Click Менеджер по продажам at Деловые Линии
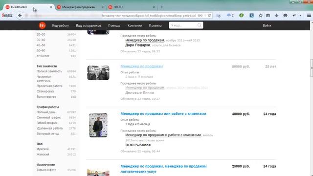This screenshot has width=313, height=176. point(145,88)
